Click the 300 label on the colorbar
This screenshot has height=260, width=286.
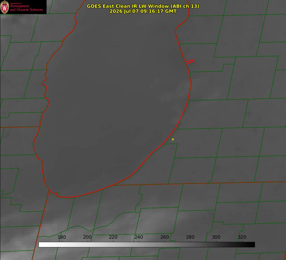tap(216, 237)
